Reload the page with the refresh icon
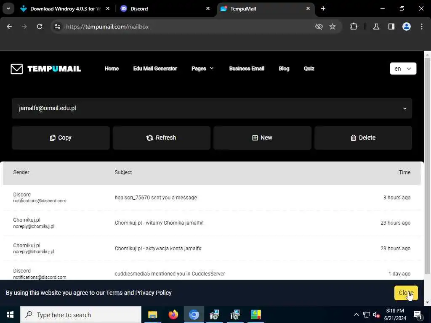431x323 pixels. [40, 26]
